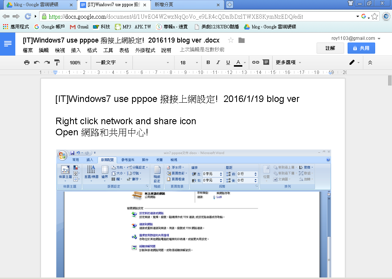Open the 檔案 menu
This screenshot has height=279, width=392.
point(28,50)
